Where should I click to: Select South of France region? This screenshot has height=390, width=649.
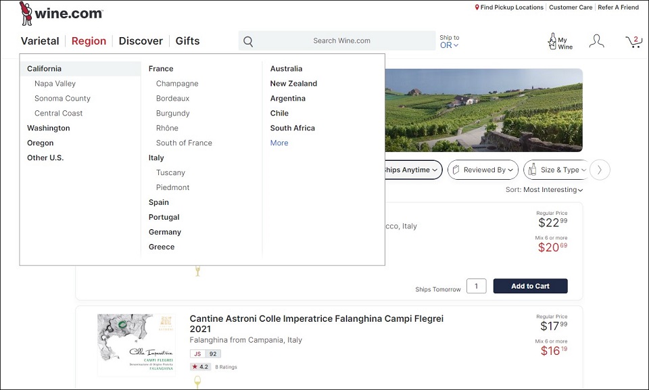(x=184, y=143)
